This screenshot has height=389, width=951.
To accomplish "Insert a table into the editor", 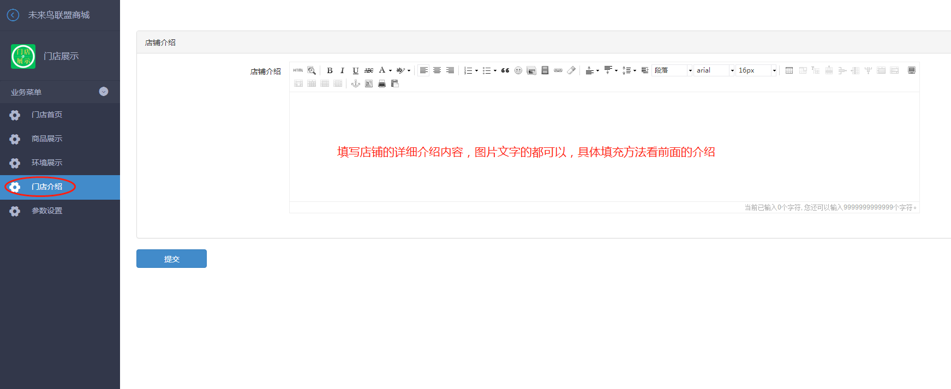I will click(x=789, y=70).
